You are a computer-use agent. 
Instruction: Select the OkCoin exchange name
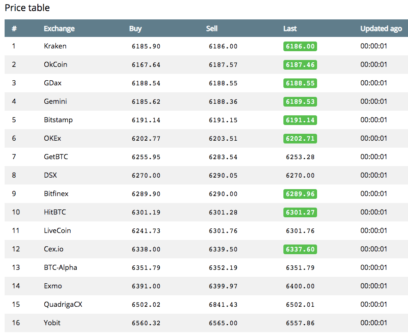coord(55,65)
